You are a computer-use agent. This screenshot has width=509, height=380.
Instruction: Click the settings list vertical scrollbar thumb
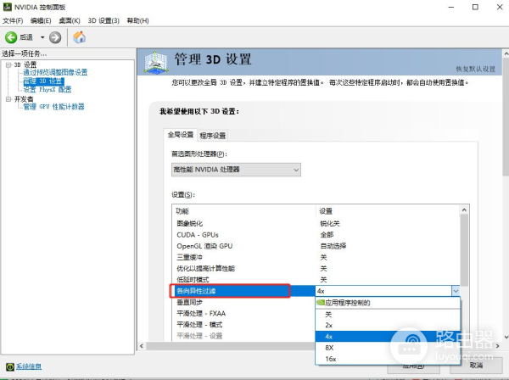[464, 250]
